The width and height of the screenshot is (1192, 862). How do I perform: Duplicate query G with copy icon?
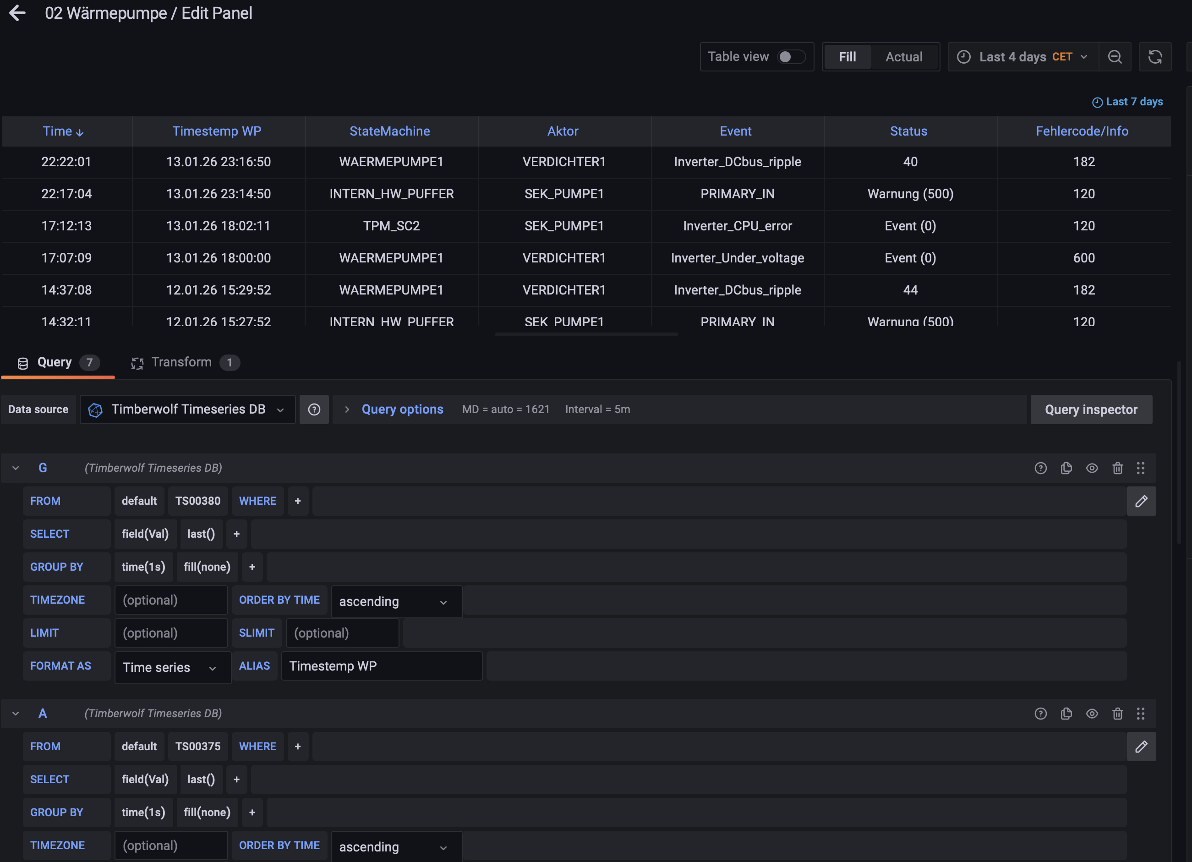click(1066, 468)
